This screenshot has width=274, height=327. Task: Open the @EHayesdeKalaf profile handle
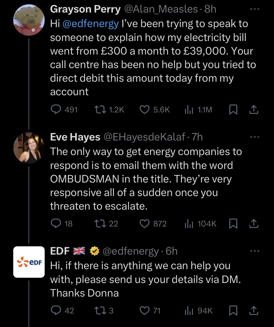point(144,137)
